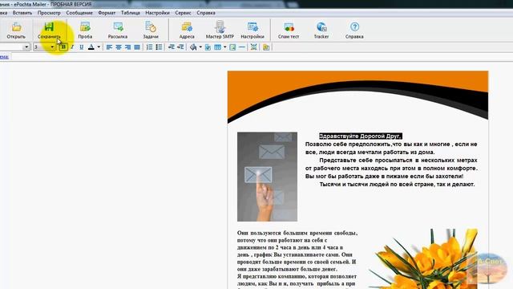Insert a bulleted list
The height and width of the screenshot is (289, 513).
tap(159, 47)
